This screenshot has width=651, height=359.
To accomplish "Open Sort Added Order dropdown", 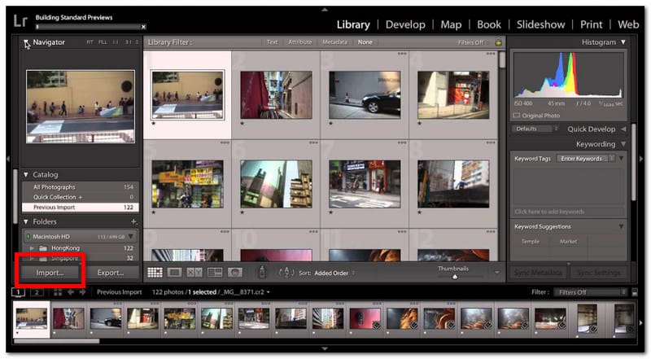I will point(334,273).
